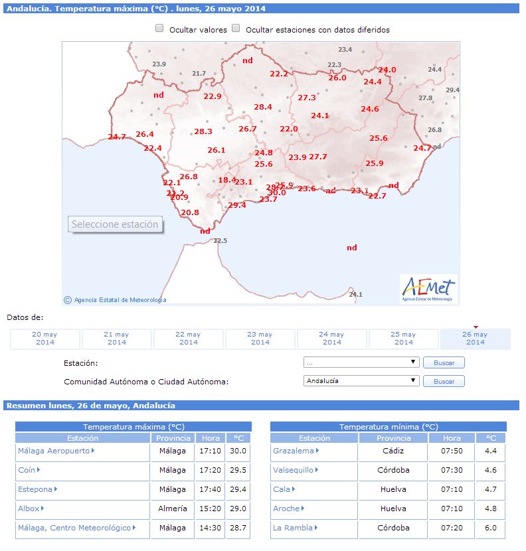Open the Seleccione estación box on map

click(116, 224)
